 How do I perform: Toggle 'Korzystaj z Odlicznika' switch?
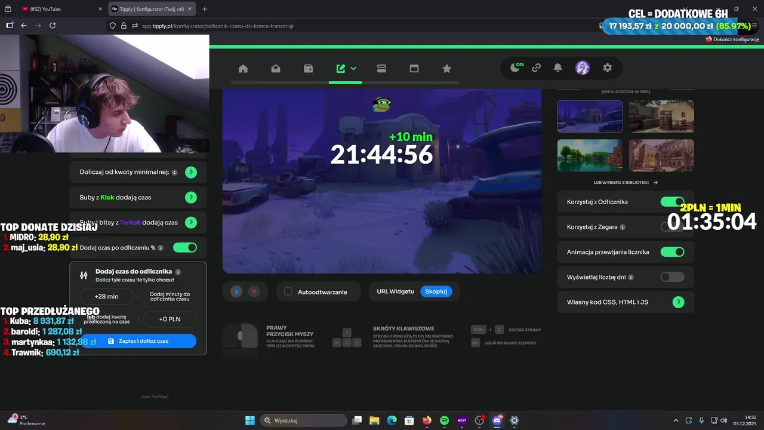click(x=672, y=202)
